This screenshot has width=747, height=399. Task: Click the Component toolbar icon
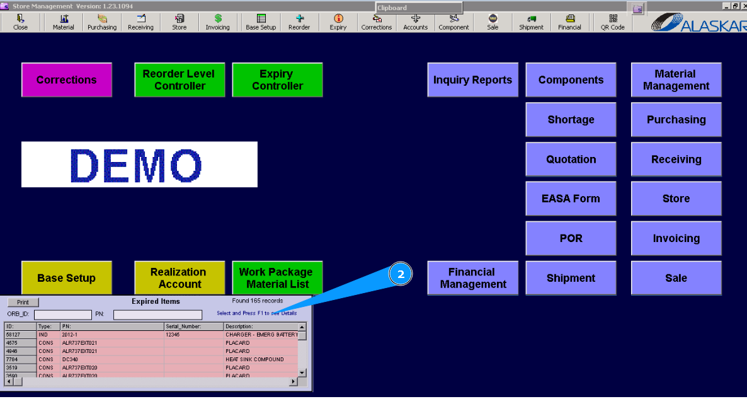click(x=454, y=23)
